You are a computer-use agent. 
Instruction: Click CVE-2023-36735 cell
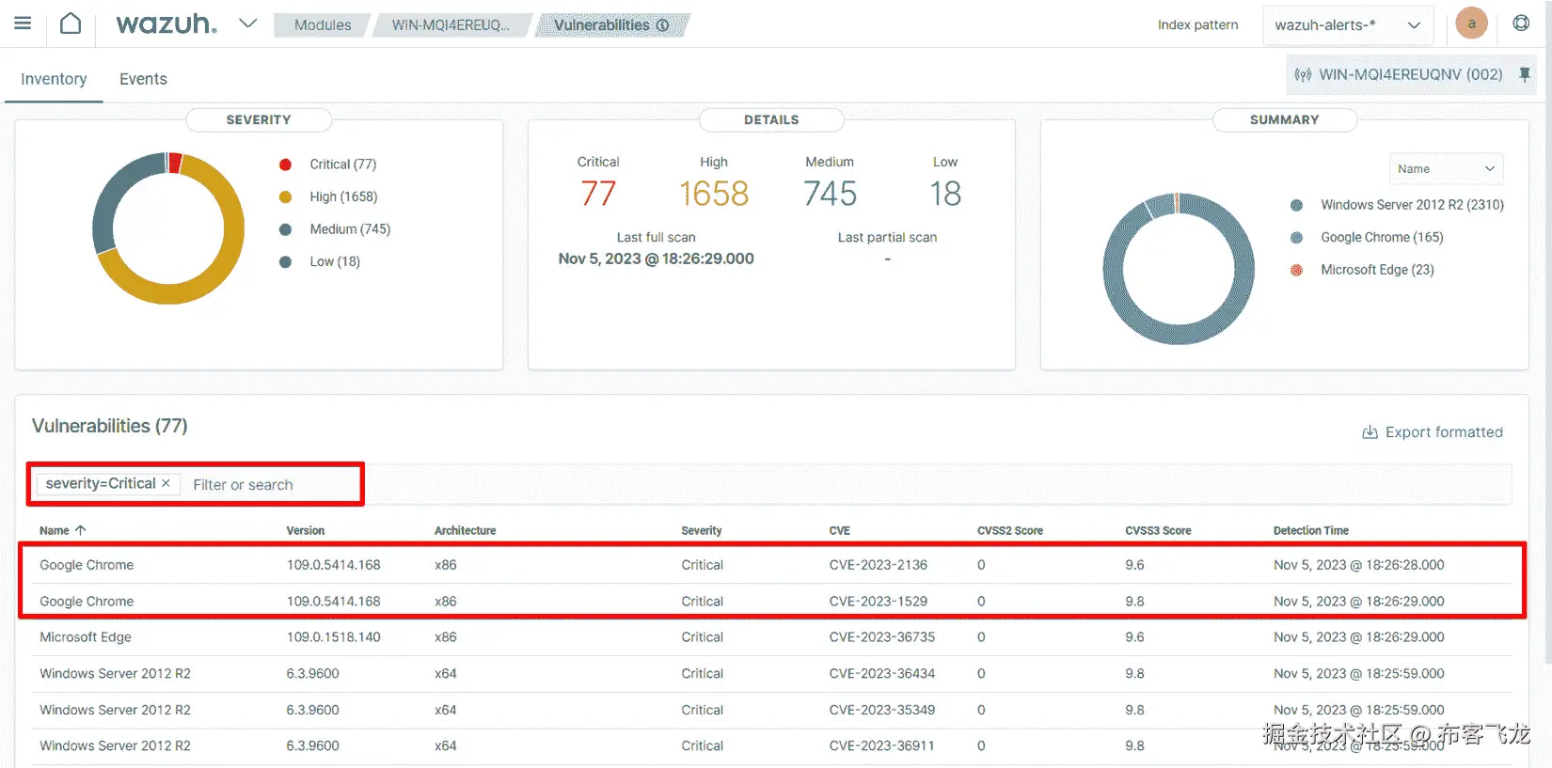(x=882, y=637)
